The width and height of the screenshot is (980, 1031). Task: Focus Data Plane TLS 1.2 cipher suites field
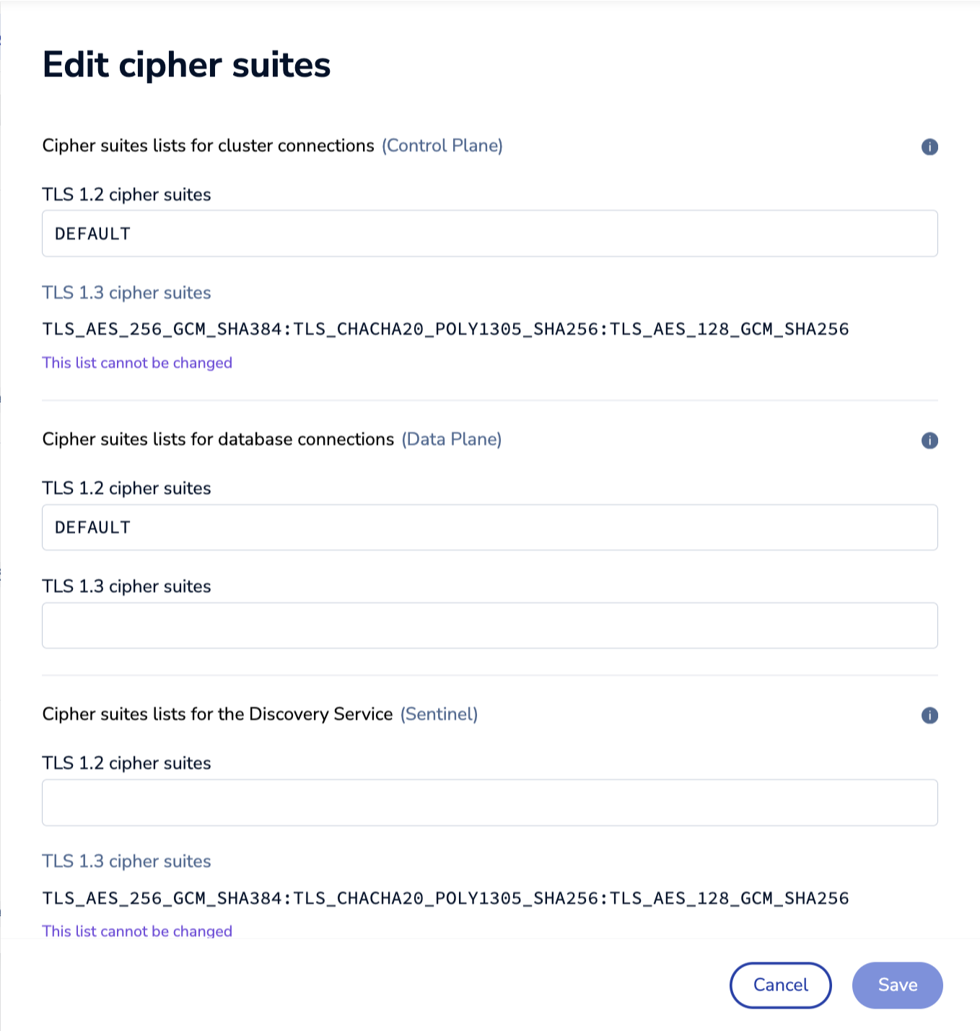[x=489, y=527]
